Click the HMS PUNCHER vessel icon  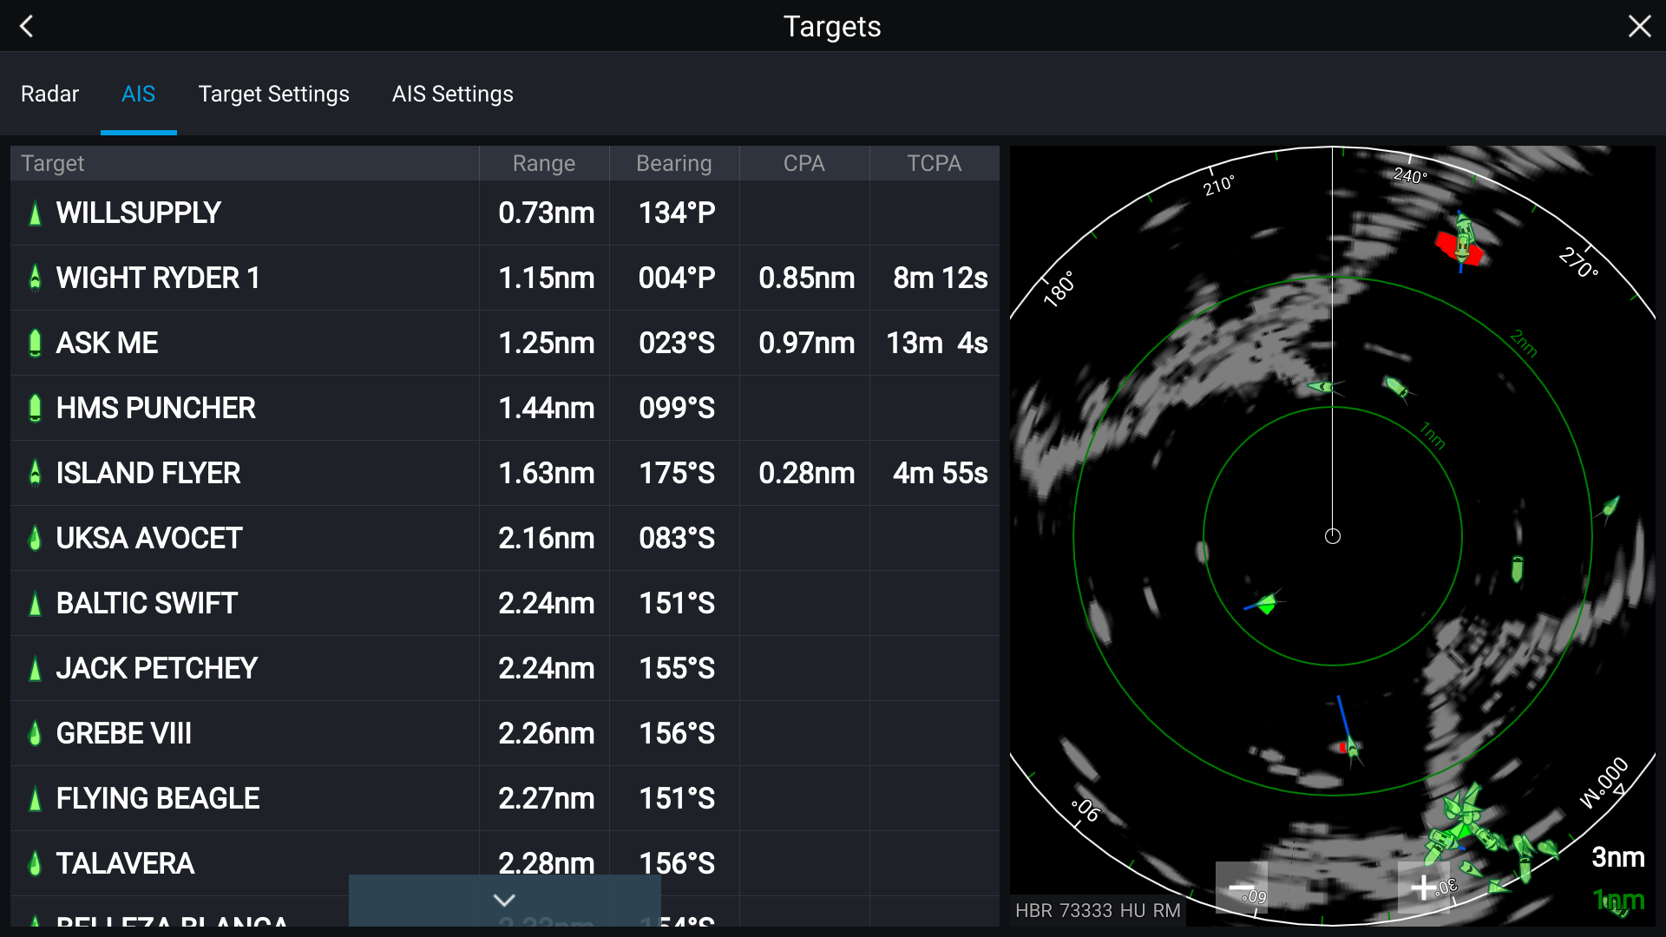[x=35, y=408]
